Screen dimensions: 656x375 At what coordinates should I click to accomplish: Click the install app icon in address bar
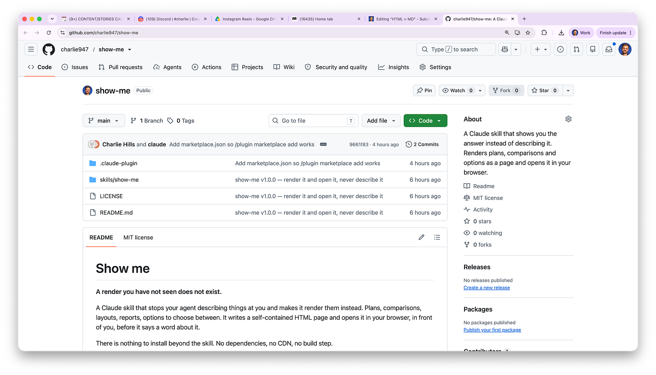[x=517, y=33]
